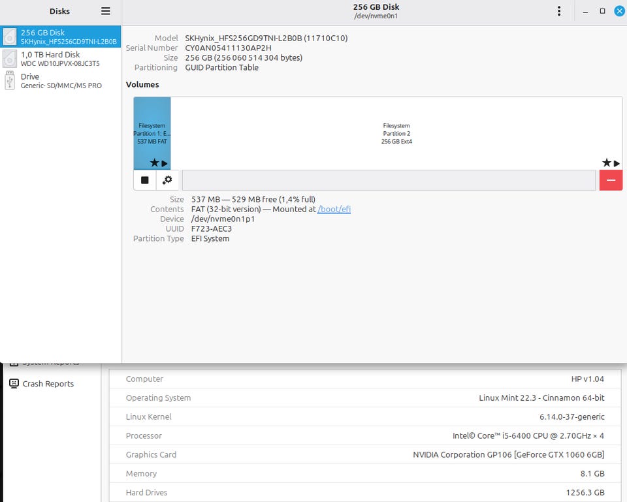Select the 256 GB Ext4 Partition 2 block

coord(396,133)
